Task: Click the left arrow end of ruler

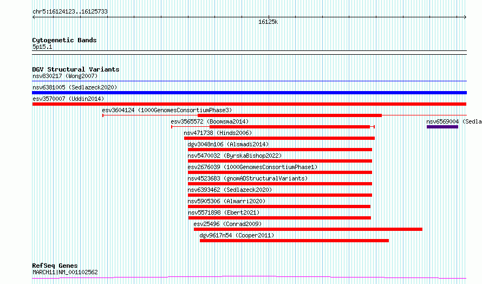Action: point(34,17)
